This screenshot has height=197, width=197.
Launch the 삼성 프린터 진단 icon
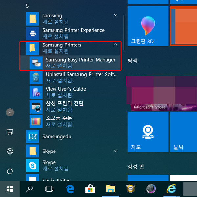(36, 107)
